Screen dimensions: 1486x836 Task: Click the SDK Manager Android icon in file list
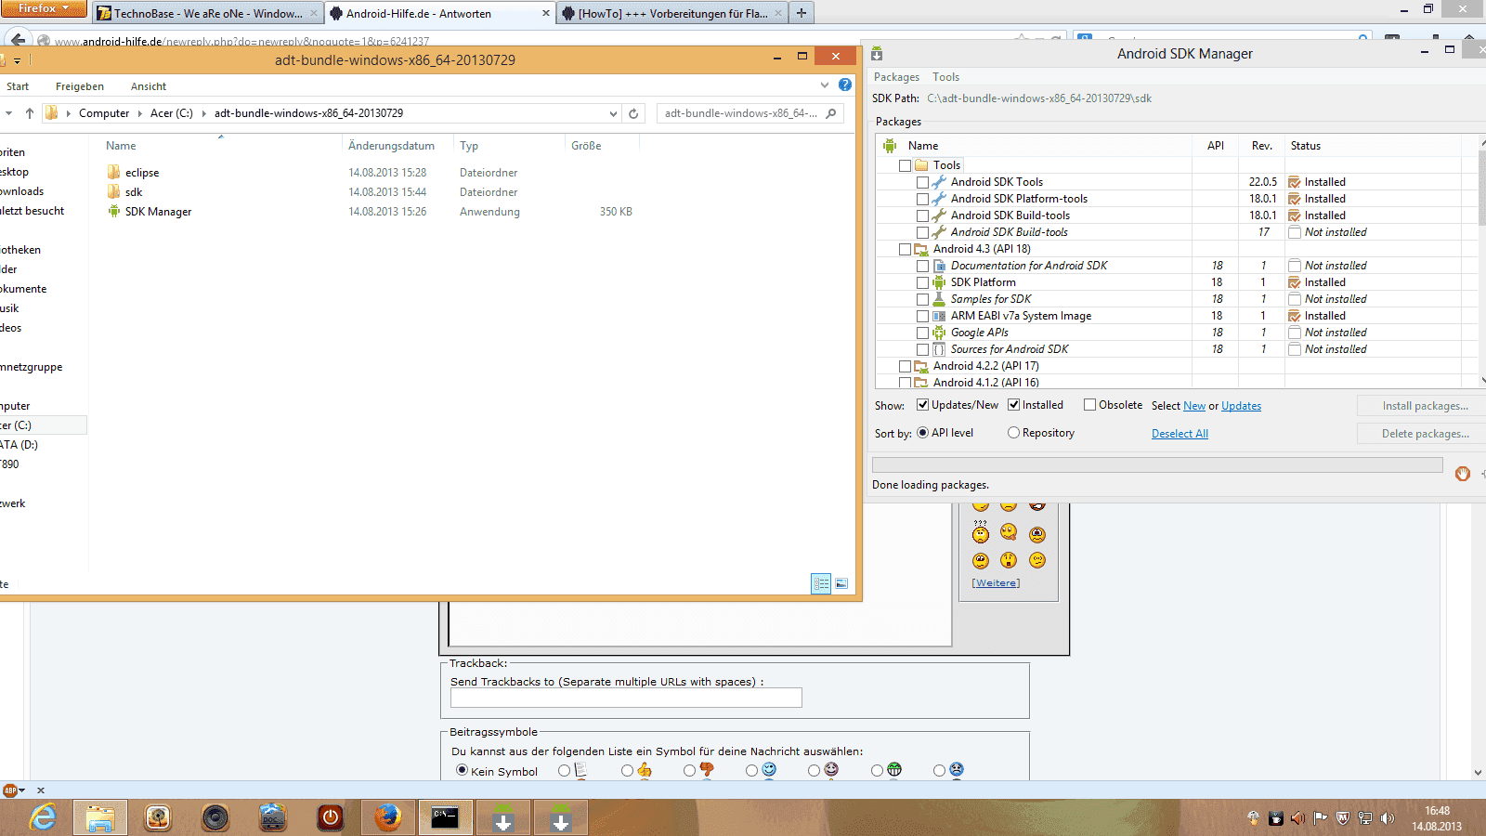(x=113, y=211)
